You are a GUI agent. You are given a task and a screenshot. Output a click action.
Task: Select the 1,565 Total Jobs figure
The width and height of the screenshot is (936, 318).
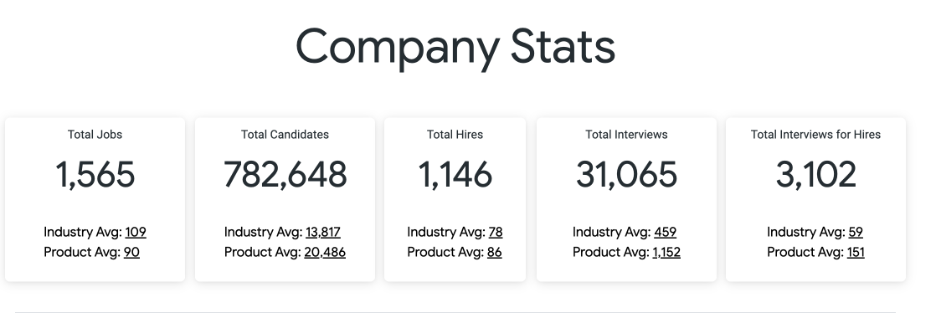pyautogui.click(x=95, y=175)
